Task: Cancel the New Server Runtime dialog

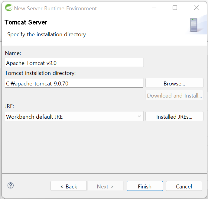Action: (184, 186)
